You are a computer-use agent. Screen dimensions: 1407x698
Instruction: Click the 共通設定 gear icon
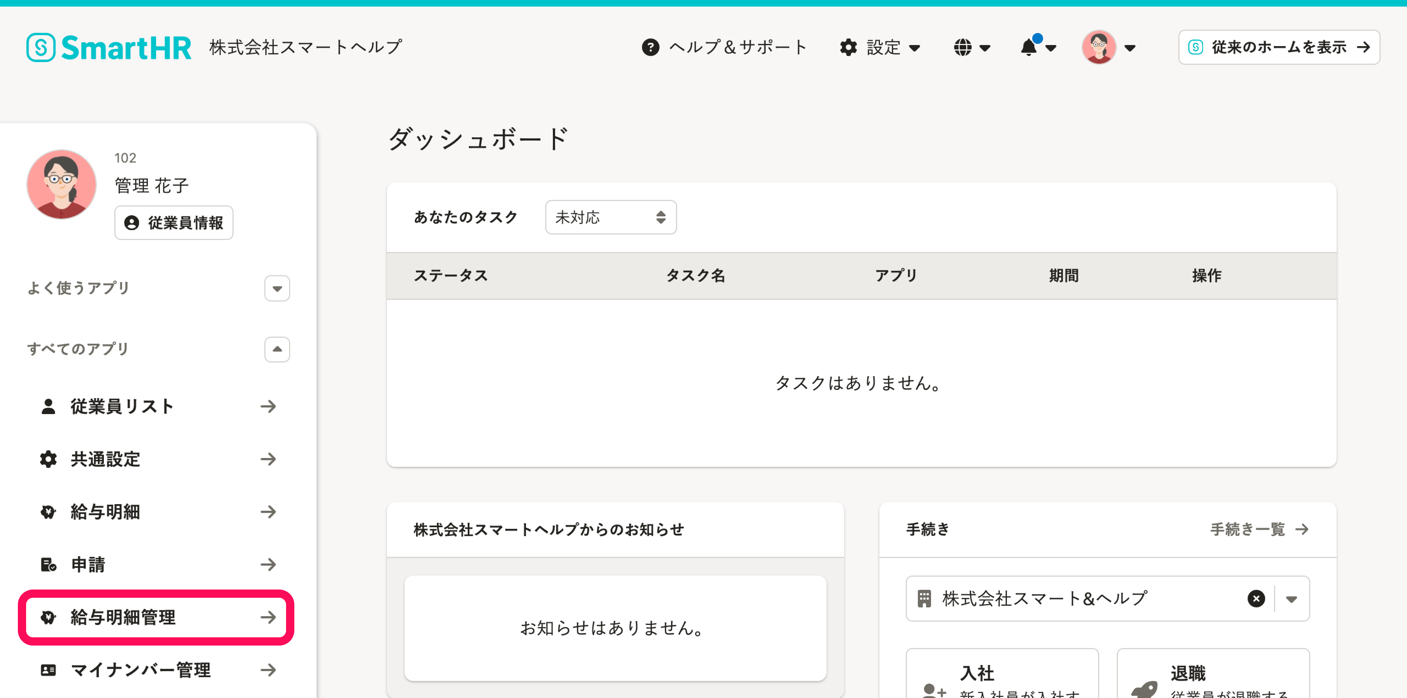click(x=48, y=459)
